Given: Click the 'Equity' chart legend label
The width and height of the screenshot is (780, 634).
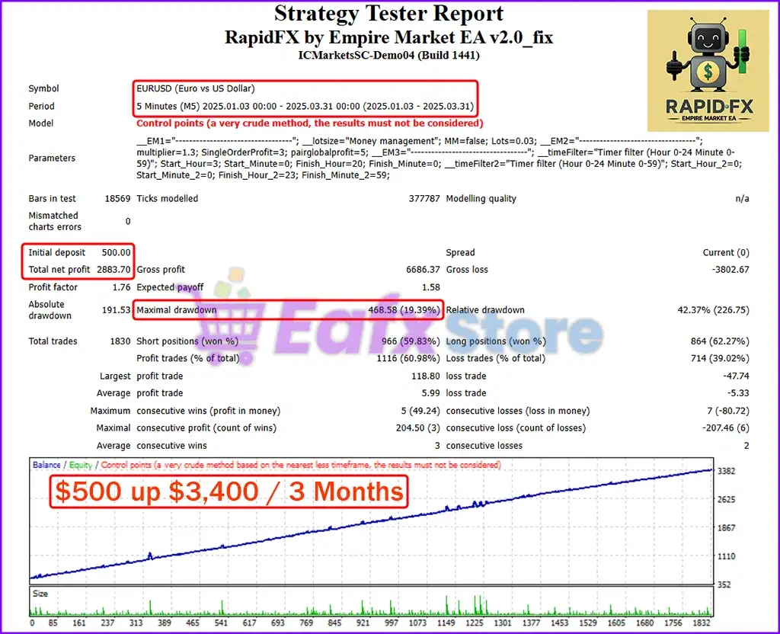Looking at the screenshot, I should click(81, 465).
